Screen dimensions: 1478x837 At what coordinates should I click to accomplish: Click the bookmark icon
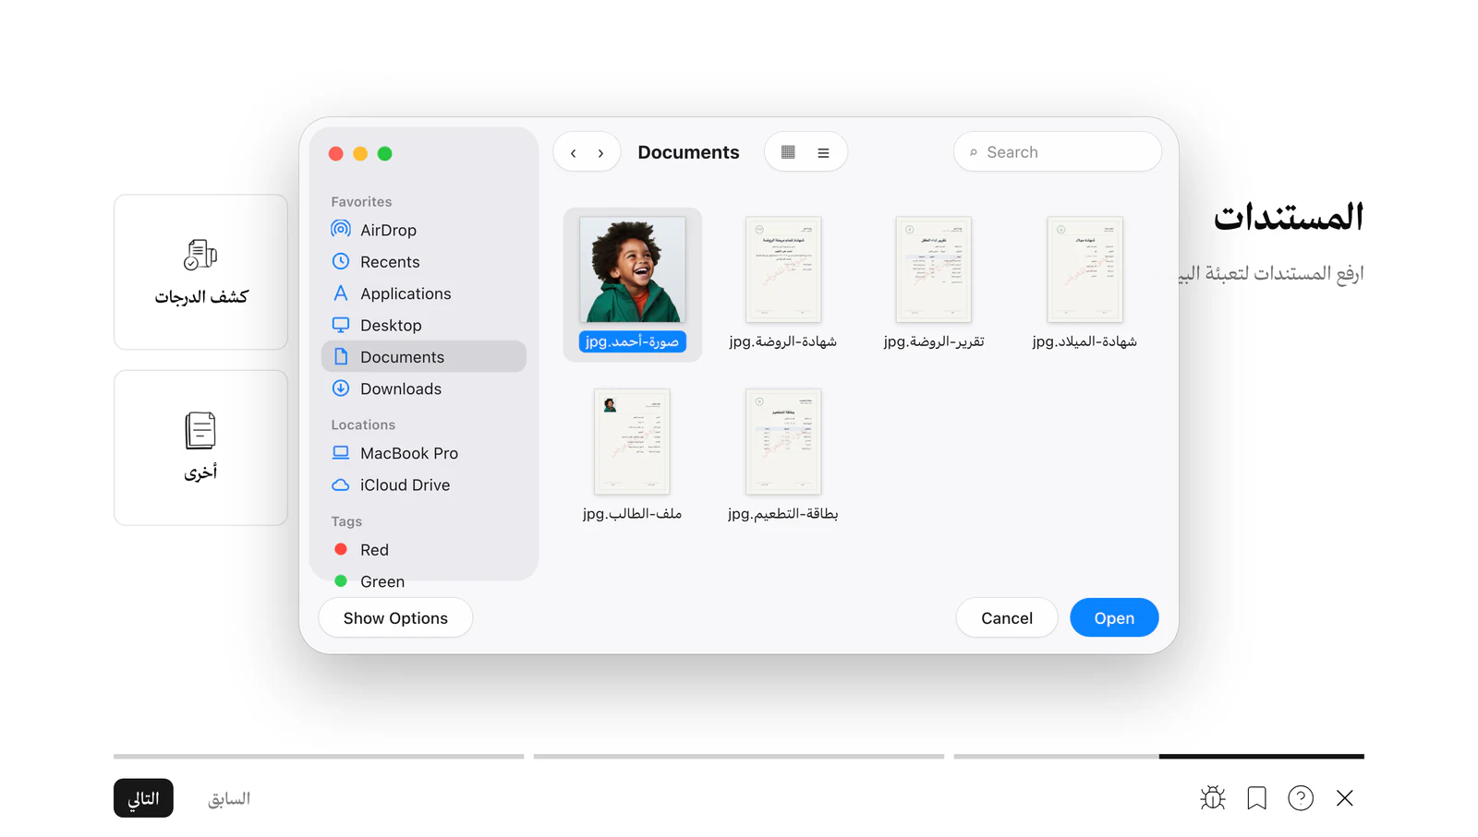point(1257,798)
